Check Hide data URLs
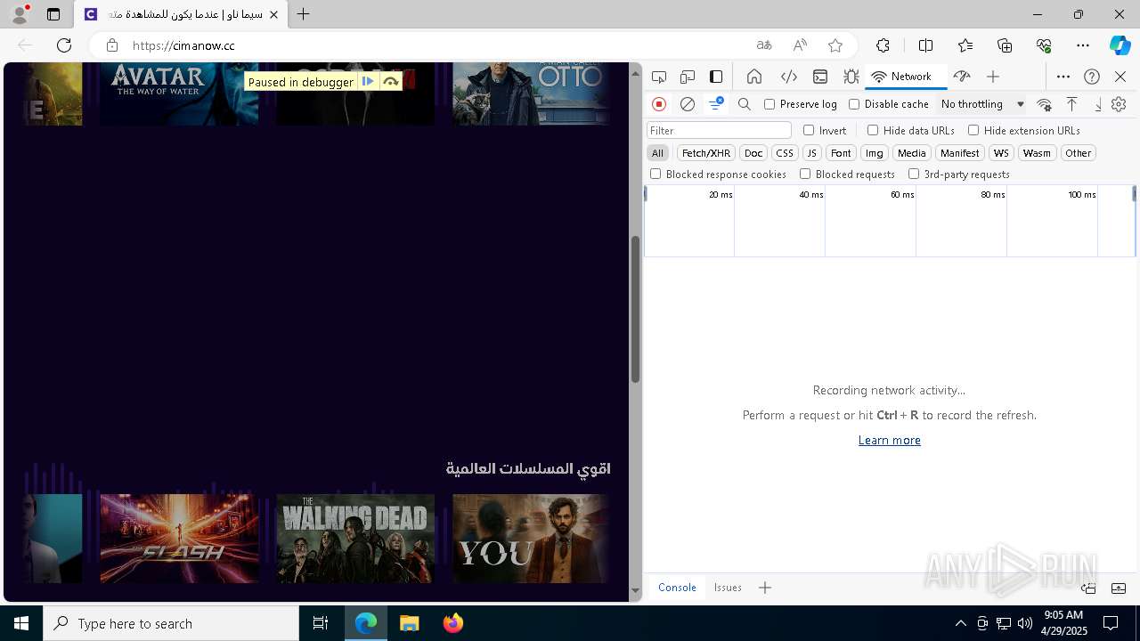 (873, 130)
